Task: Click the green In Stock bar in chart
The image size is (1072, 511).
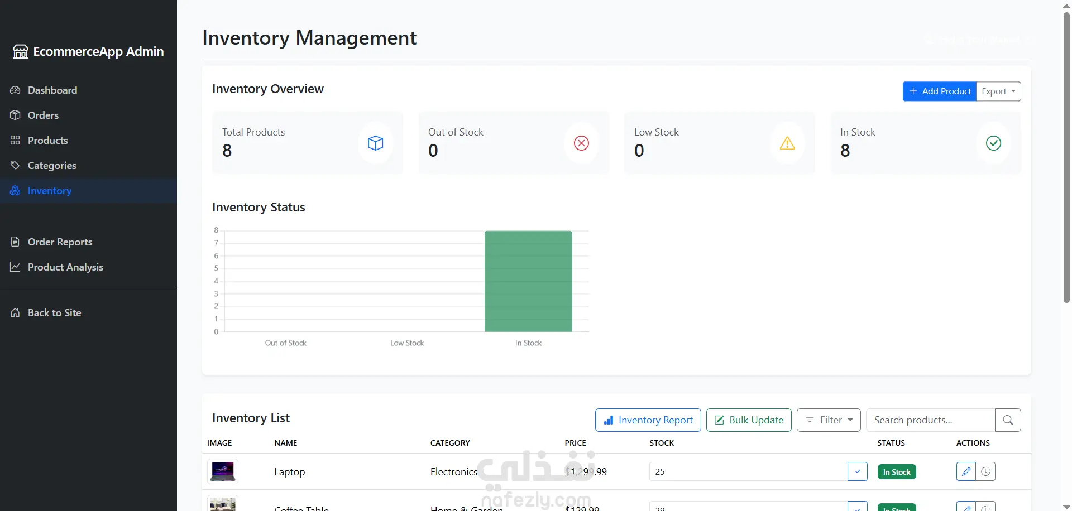Action: pyautogui.click(x=528, y=281)
